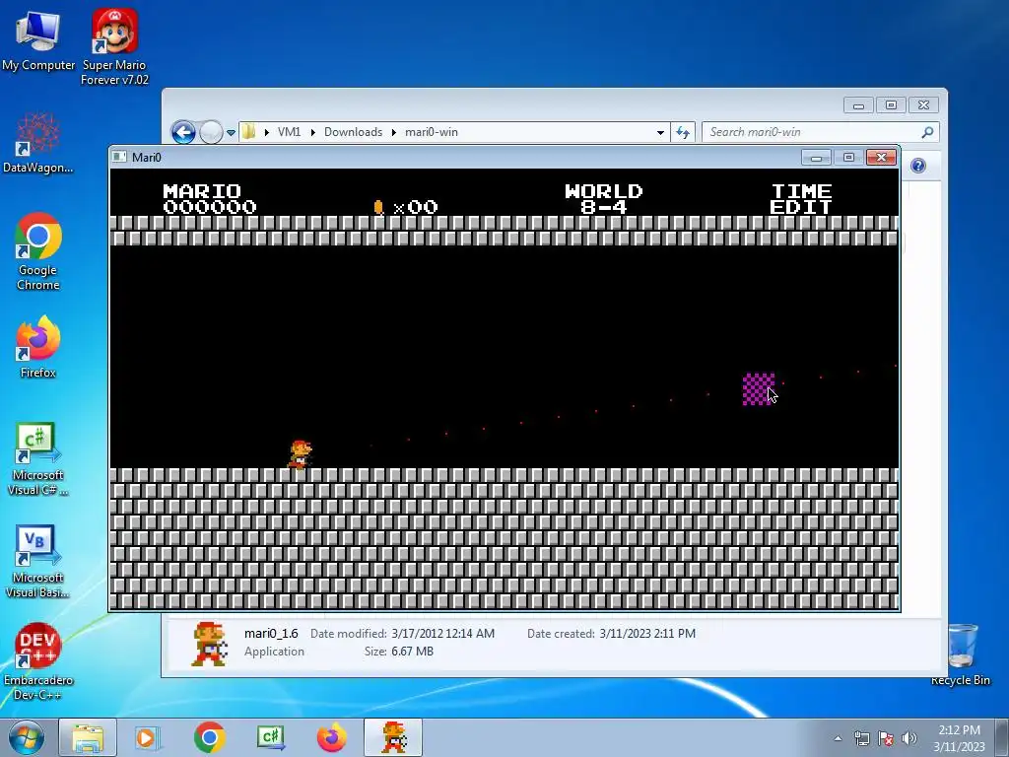Image resolution: width=1009 pixels, height=757 pixels.
Task: Maximize the mari0-win Explorer window
Action: 891,104
